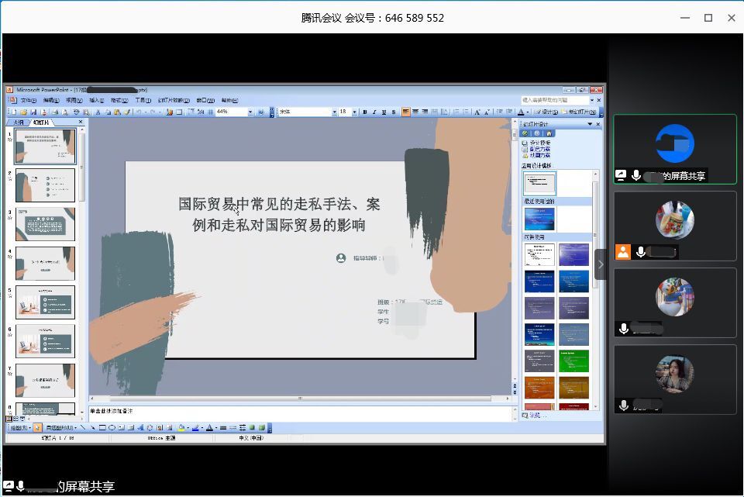Click the Save icon in PowerPoint toolbar
The width and height of the screenshot is (744, 497).
[x=33, y=112]
